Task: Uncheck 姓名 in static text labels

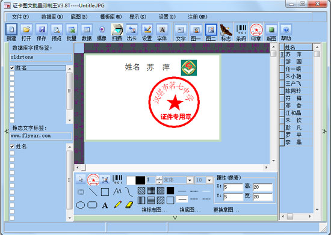Action: 12,147
